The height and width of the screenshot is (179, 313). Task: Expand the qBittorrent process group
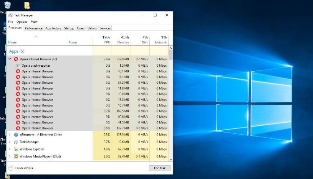click(x=9, y=135)
